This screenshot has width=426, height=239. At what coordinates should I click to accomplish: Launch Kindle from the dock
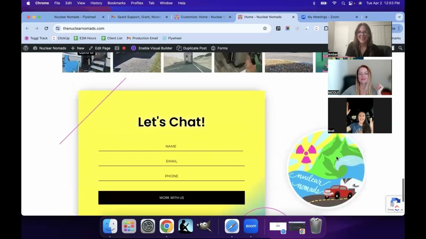coord(186,226)
